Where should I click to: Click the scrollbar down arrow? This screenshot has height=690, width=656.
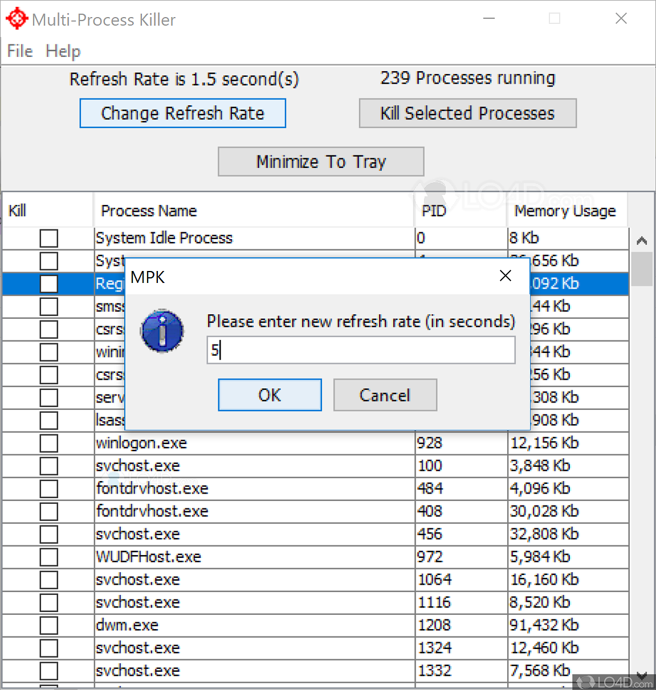click(642, 676)
